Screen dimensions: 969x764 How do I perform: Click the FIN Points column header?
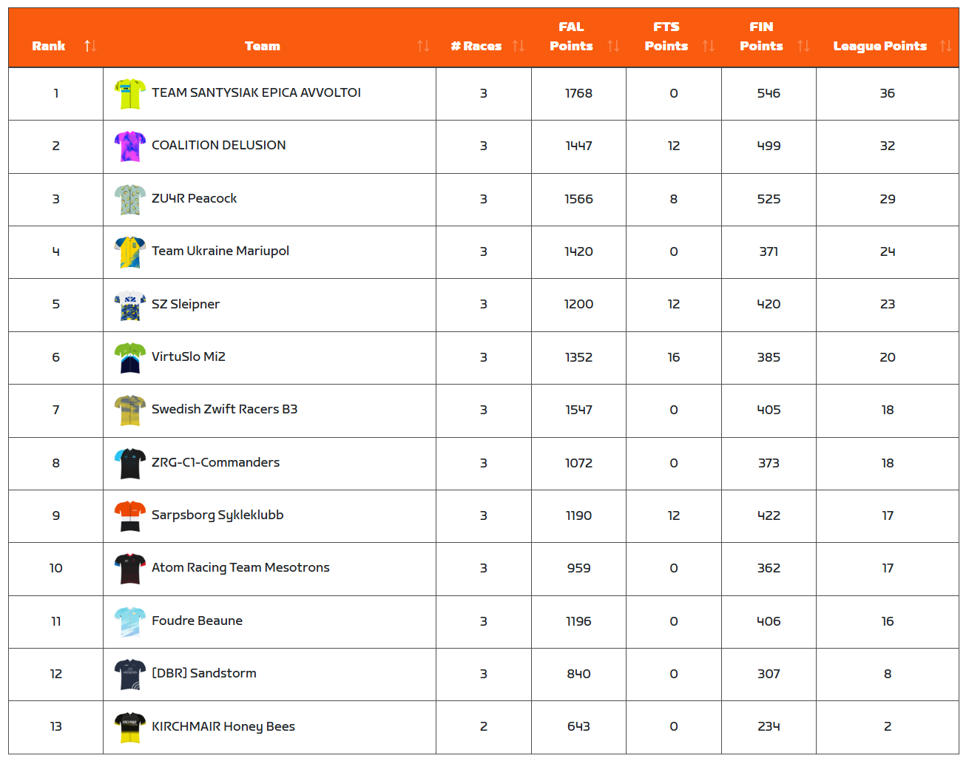(x=761, y=37)
